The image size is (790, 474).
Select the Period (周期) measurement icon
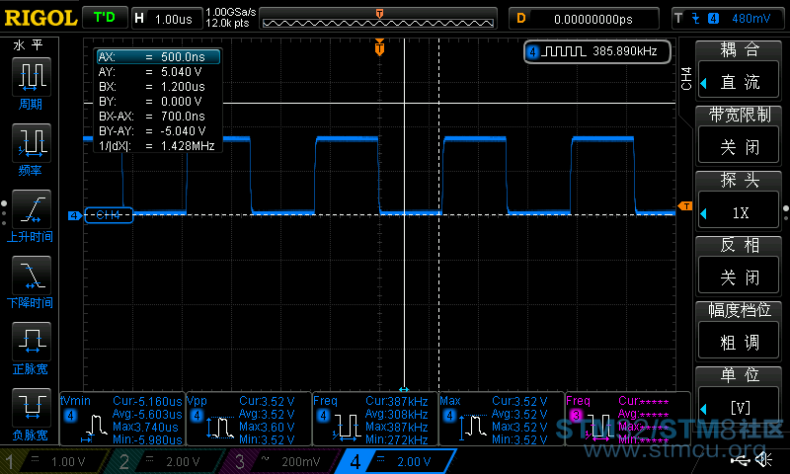point(32,77)
